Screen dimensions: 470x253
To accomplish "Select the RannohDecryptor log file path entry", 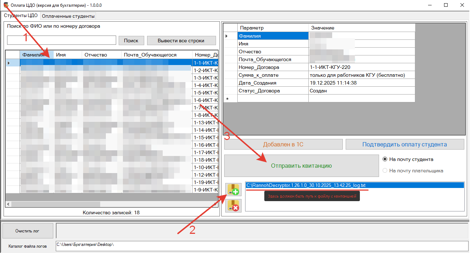I will click(306, 185).
